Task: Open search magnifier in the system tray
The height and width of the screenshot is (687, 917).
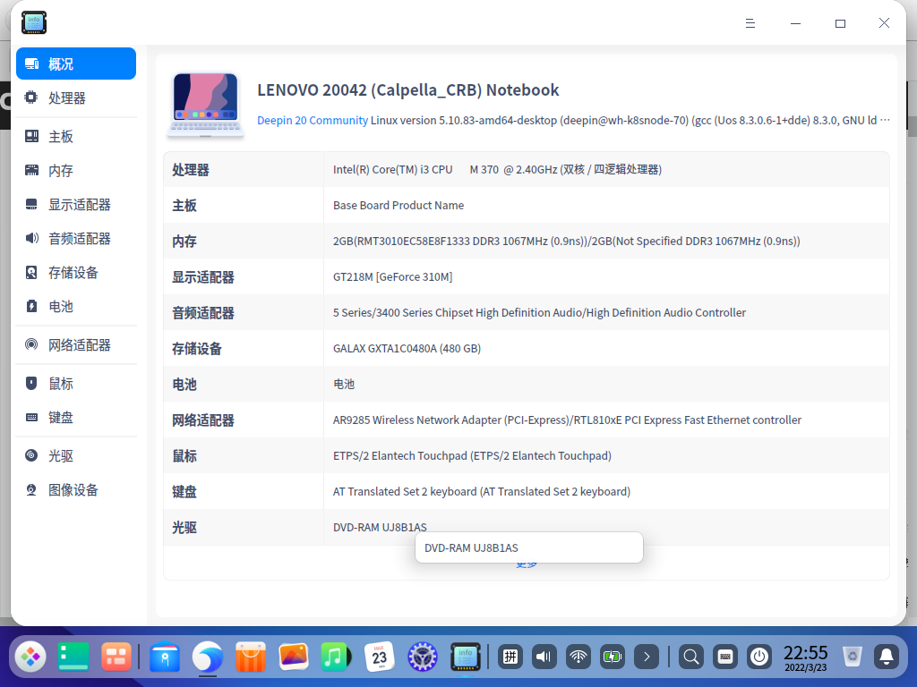Action: [690, 657]
